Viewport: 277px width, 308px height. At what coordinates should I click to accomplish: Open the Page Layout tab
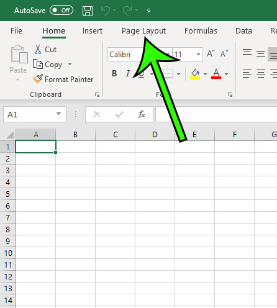[143, 31]
